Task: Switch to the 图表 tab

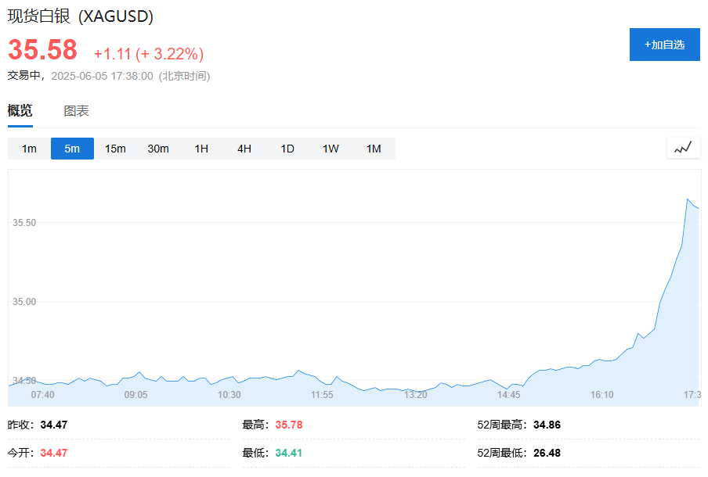Action: click(76, 111)
